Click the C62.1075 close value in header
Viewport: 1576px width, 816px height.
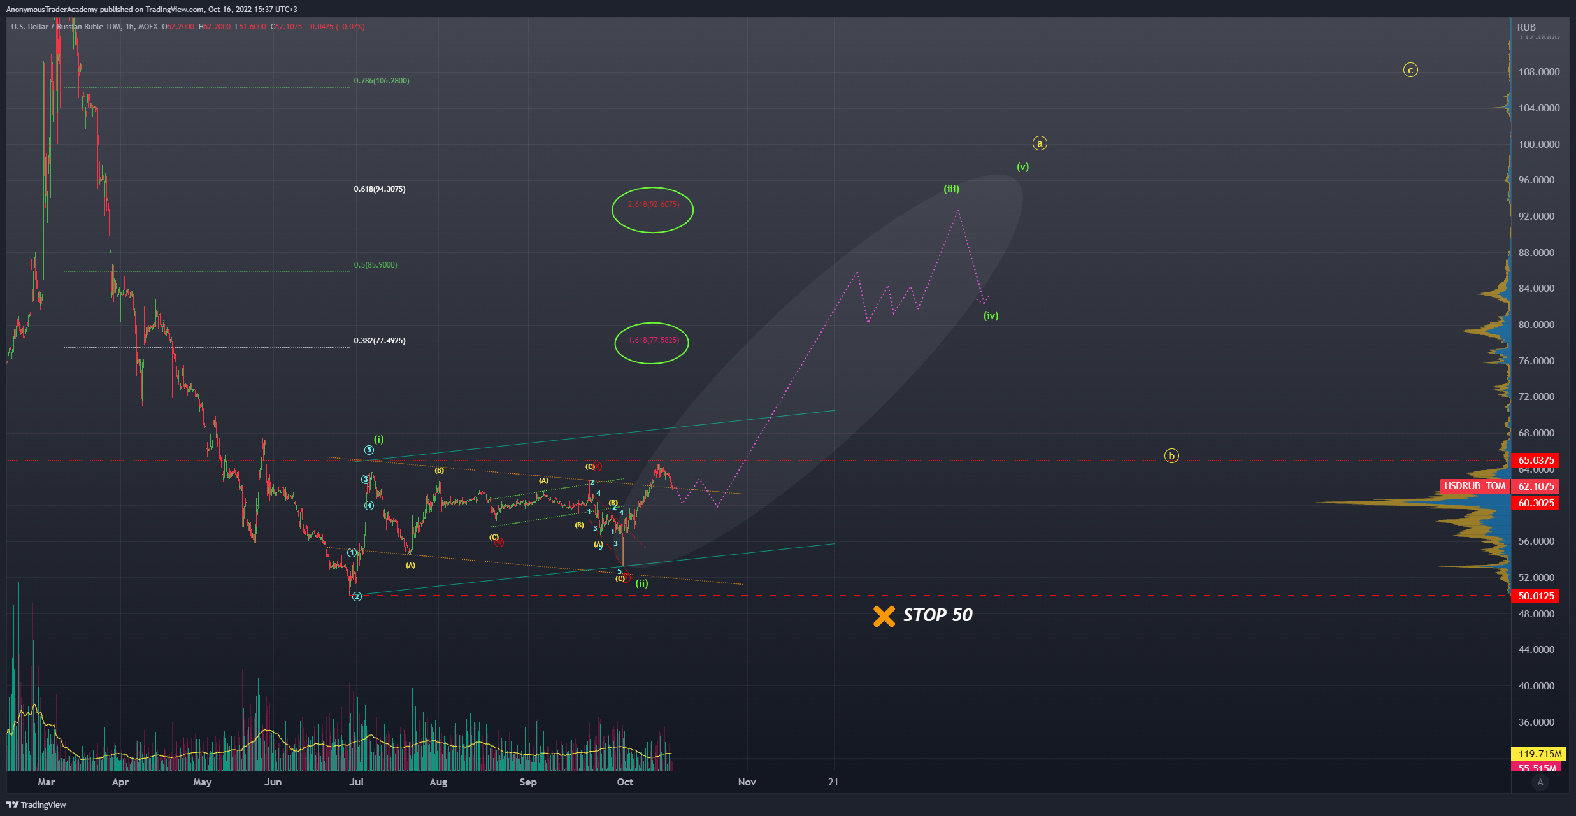(x=286, y=27)
